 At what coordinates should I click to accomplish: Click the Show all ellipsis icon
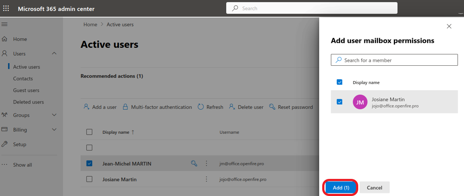(x=5, y=165)
